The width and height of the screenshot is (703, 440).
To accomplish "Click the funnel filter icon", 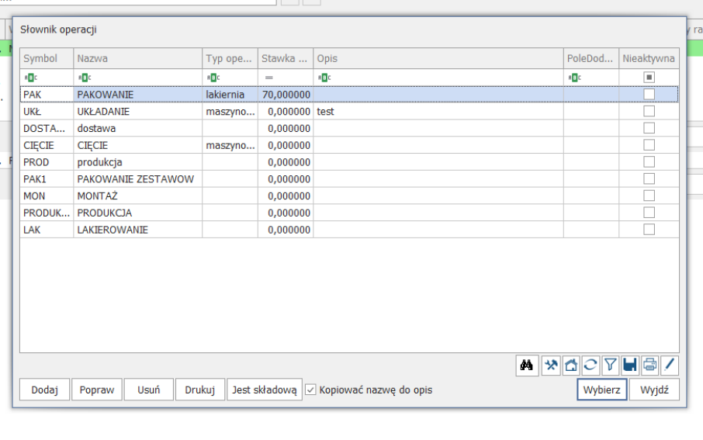I will (x=610, y=365).
